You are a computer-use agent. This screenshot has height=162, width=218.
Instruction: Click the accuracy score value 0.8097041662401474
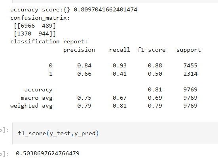pos(105,9)
